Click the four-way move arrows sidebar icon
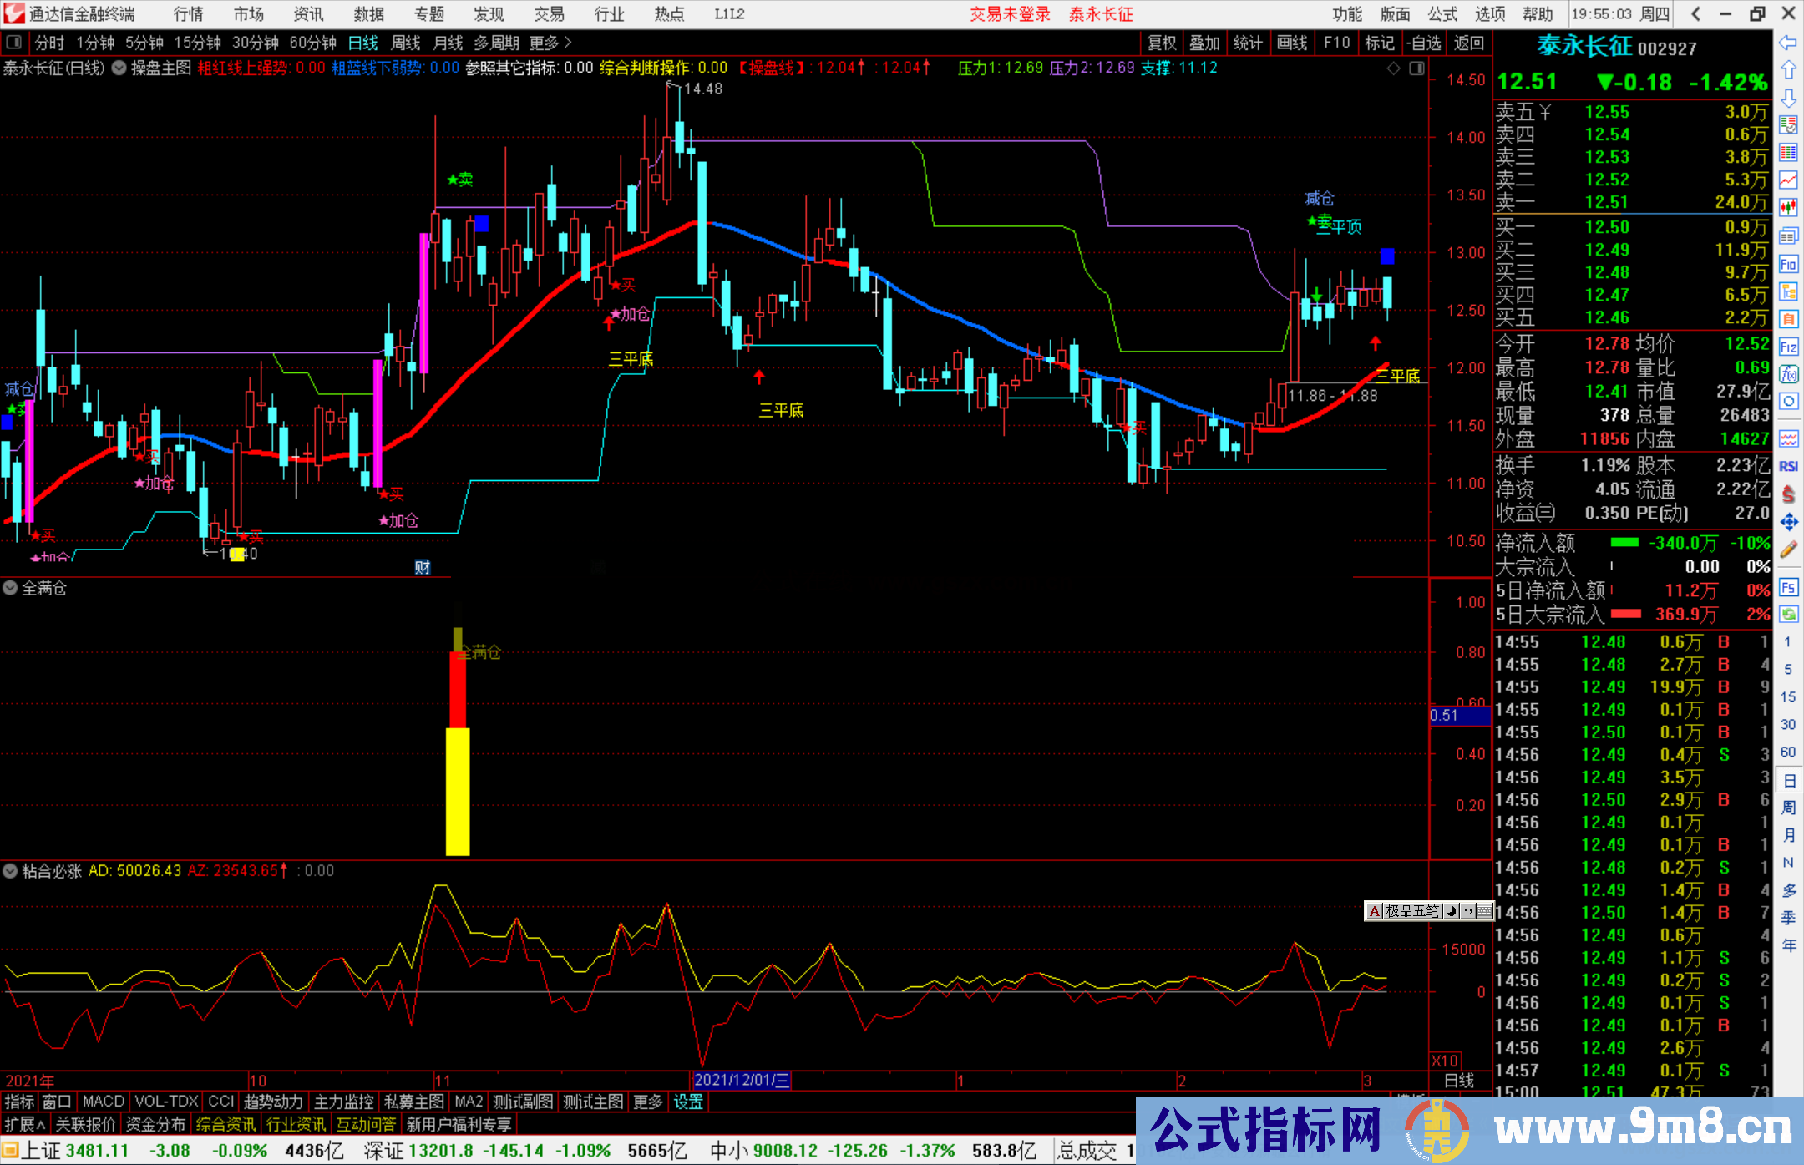This screenshot has width=1804, height=1165. [x=1788, y=522]
